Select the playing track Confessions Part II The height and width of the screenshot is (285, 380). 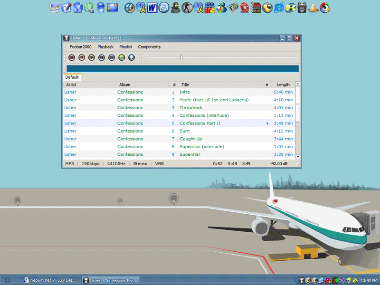(x=180, y=123)
